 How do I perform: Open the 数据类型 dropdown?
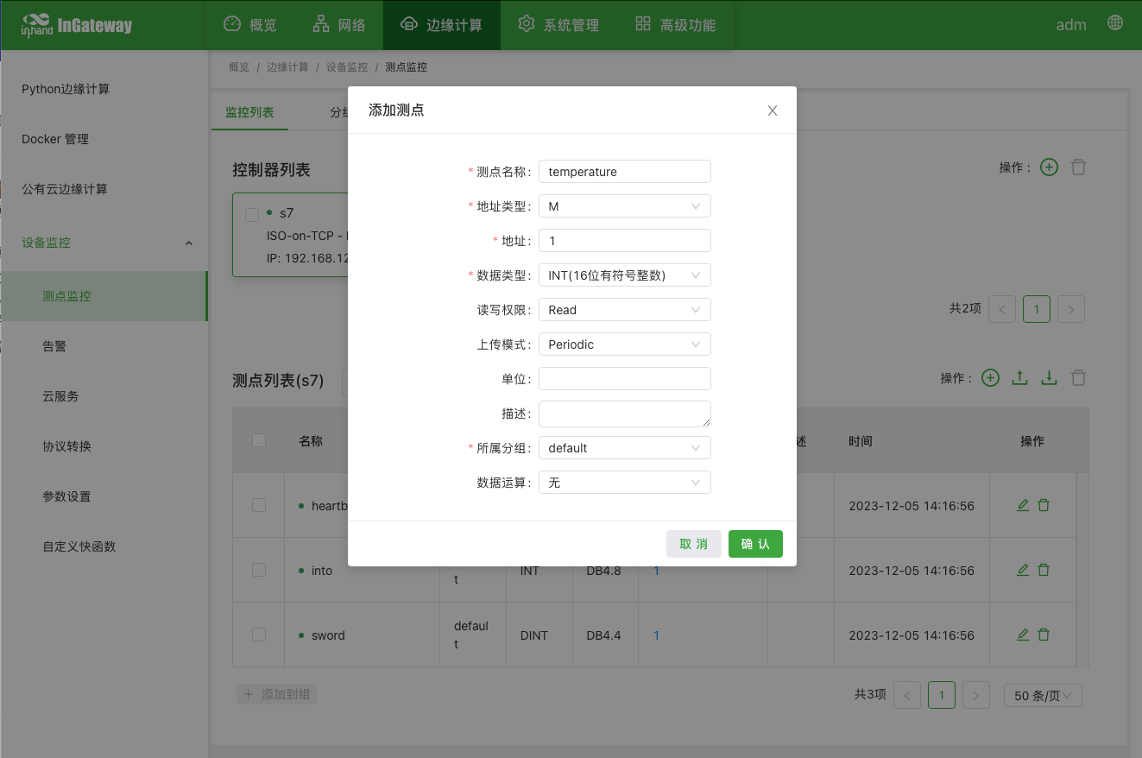(624, 275)
